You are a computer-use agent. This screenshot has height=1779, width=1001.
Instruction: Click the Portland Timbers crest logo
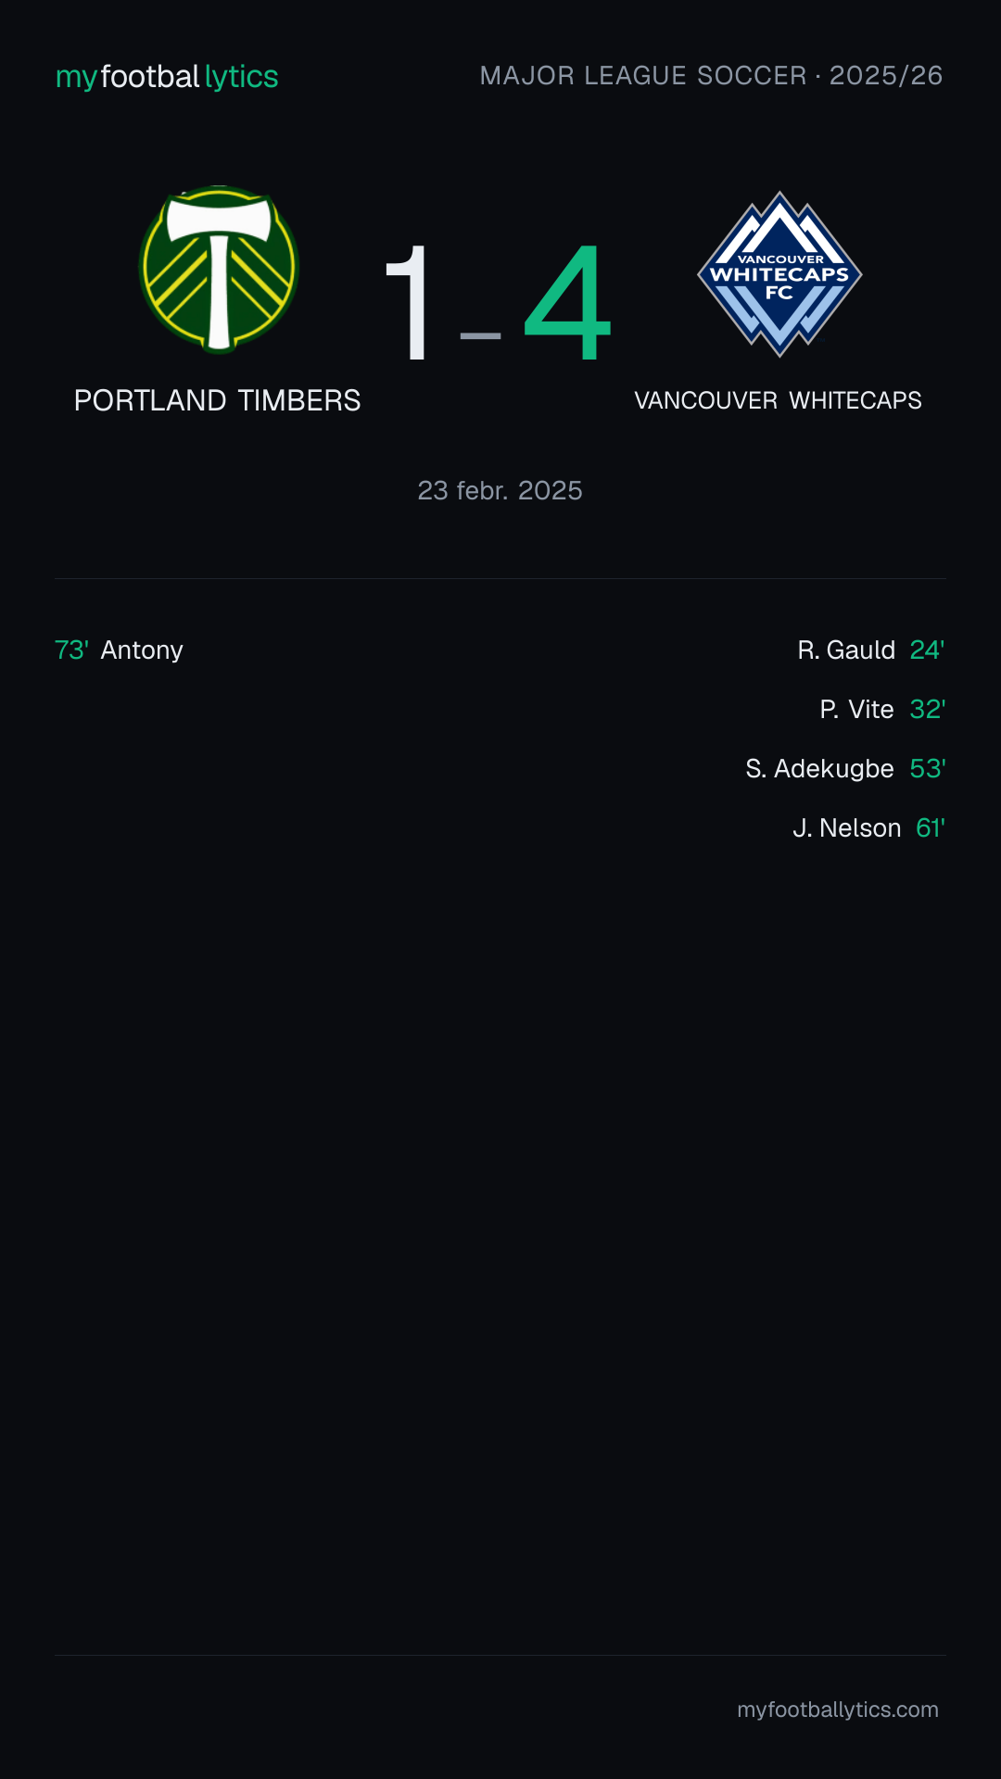tap(219, 270)
